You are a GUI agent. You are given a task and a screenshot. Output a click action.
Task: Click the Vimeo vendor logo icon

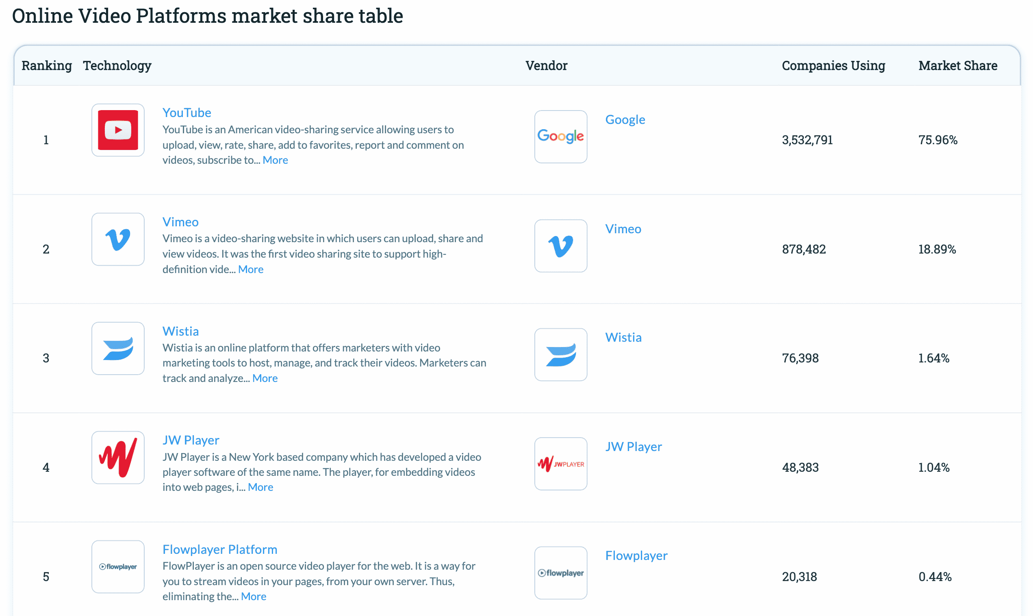tap(560, 246)
